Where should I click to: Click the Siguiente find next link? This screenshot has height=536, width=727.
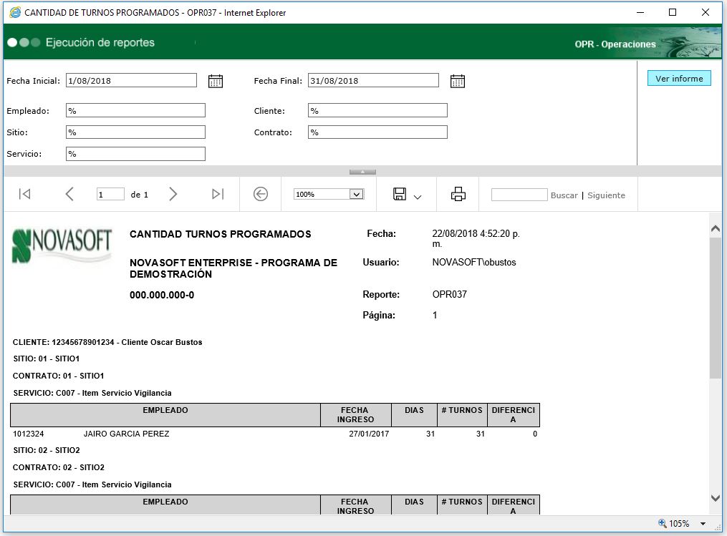606,195
